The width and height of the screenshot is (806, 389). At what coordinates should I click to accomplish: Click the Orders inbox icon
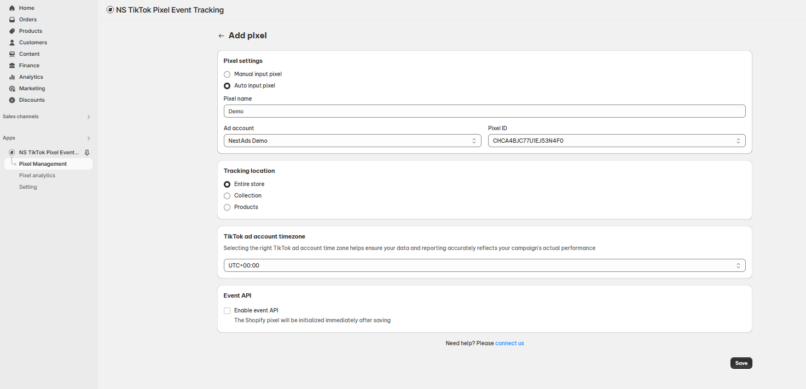[12, 20]
